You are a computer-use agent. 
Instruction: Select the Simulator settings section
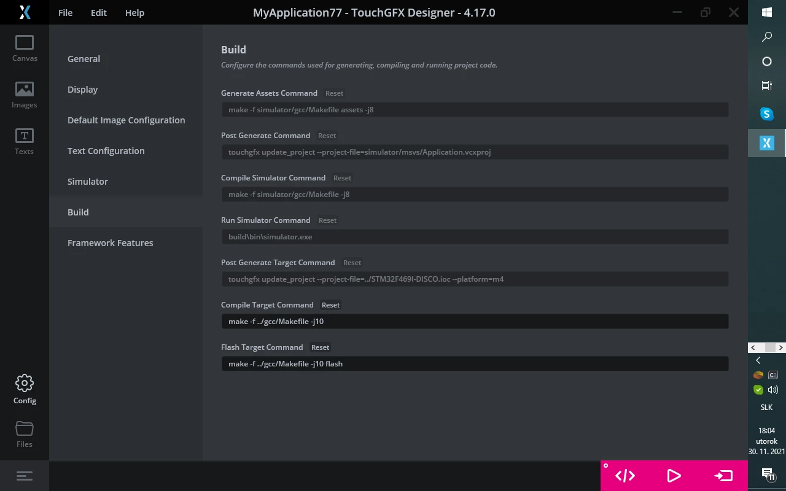tap(126, 182)
